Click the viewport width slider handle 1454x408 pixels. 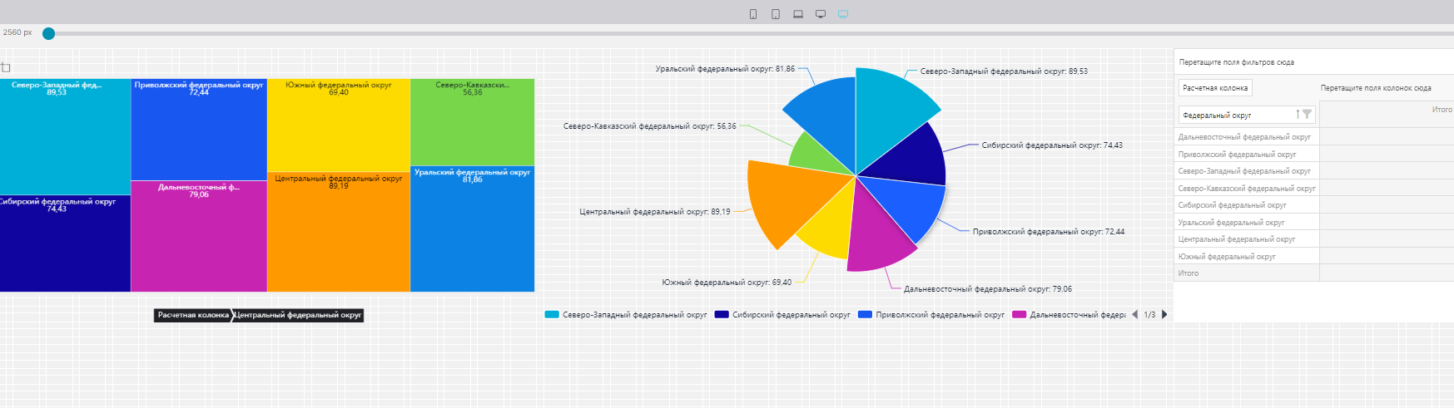point(49,33)
